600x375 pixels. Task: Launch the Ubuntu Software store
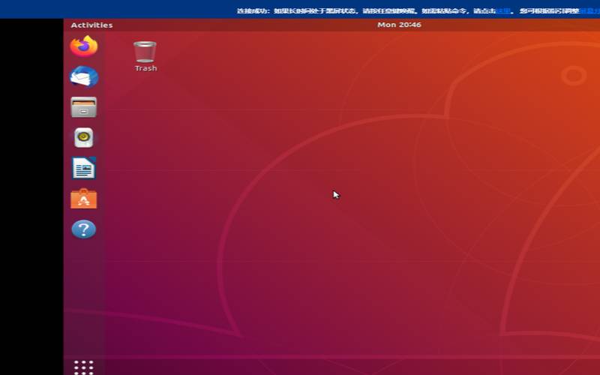(84, 199)
